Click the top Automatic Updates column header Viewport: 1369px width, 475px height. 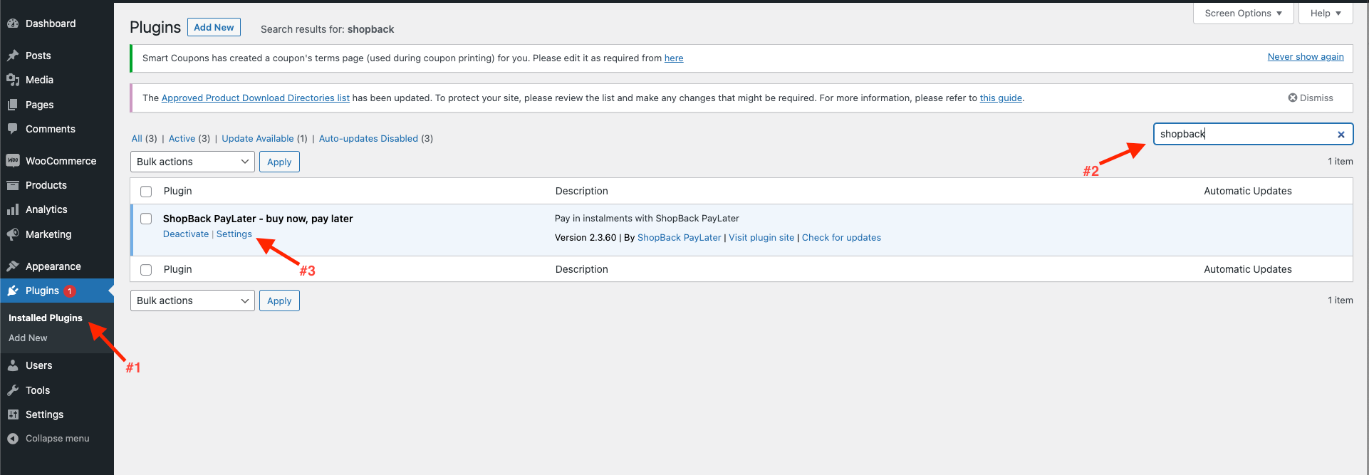1247,191
